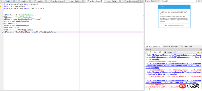This screenshot has width=202, height=91.
Task: Click the lock icon beside Object field
Action: tap(198, 1)
